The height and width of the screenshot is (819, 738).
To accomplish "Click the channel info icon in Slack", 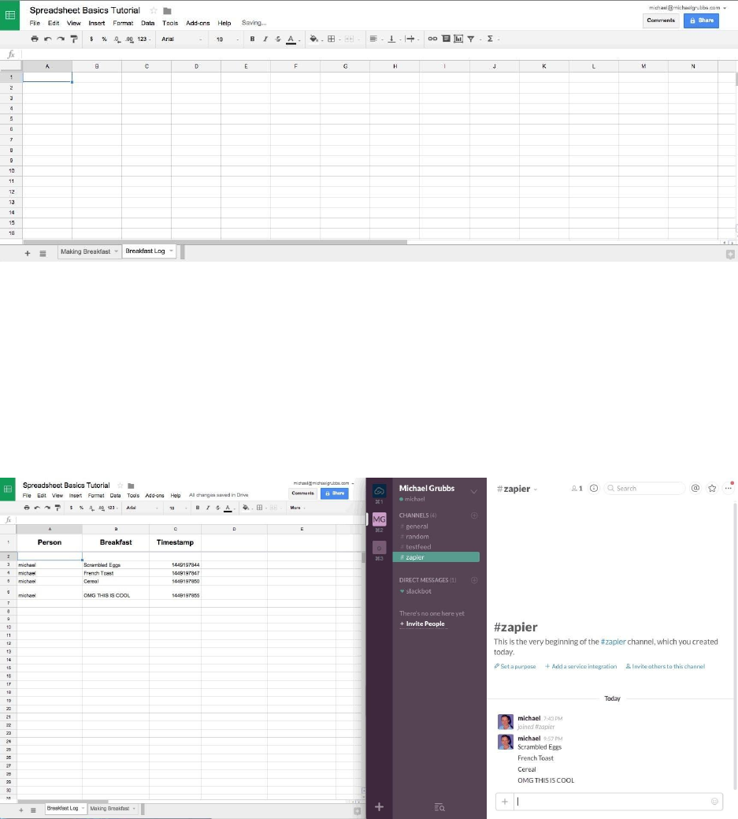I will (x=594, y=489).
